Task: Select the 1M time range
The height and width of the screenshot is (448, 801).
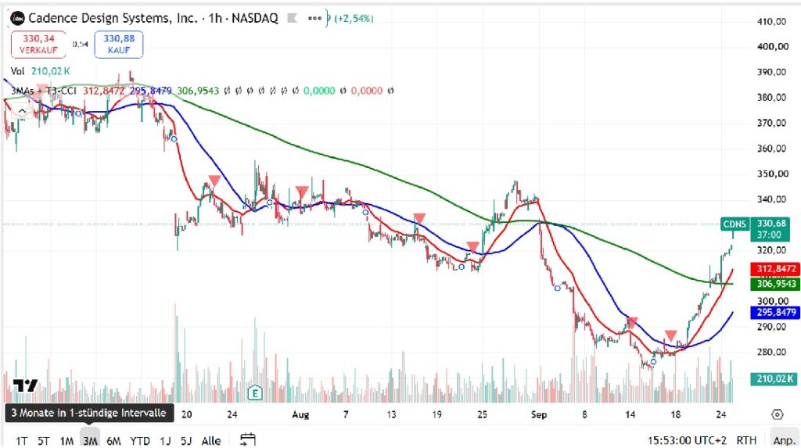Action: (x=66, y=440)
